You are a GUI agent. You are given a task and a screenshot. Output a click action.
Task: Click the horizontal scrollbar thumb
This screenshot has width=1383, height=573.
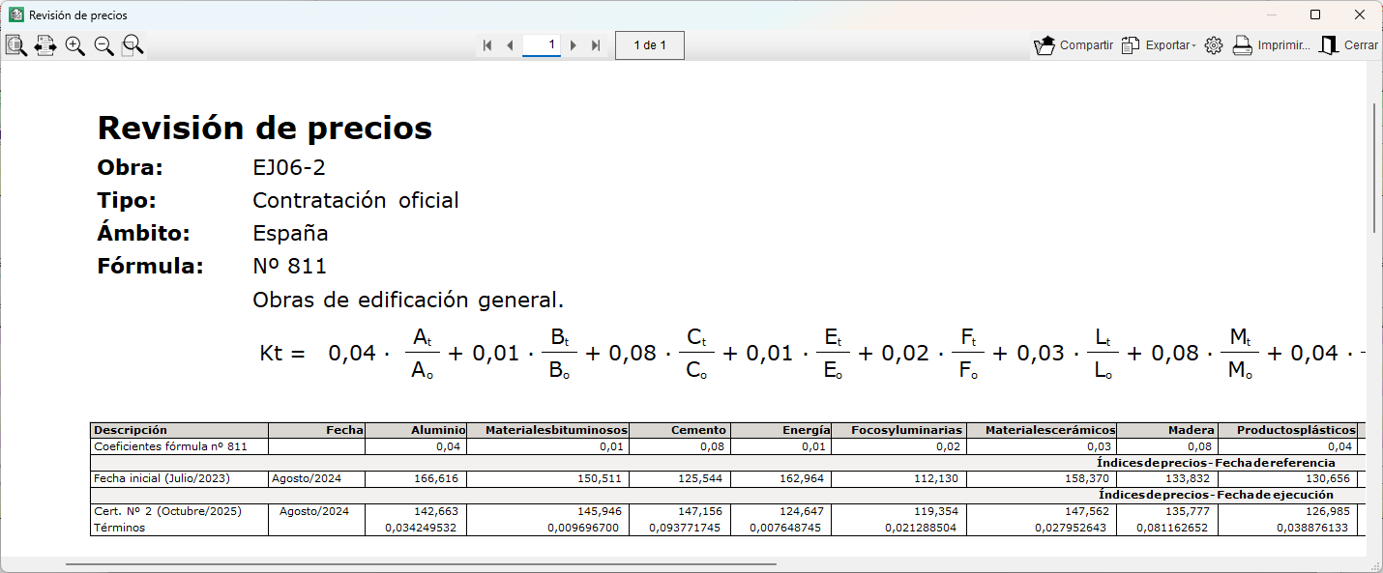tap(421, 563)
